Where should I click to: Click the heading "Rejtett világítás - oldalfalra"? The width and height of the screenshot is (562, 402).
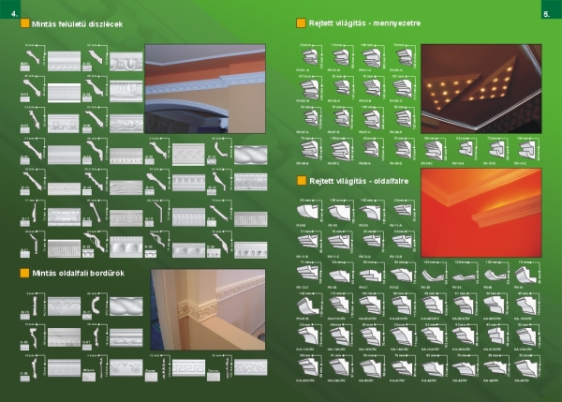359,181
